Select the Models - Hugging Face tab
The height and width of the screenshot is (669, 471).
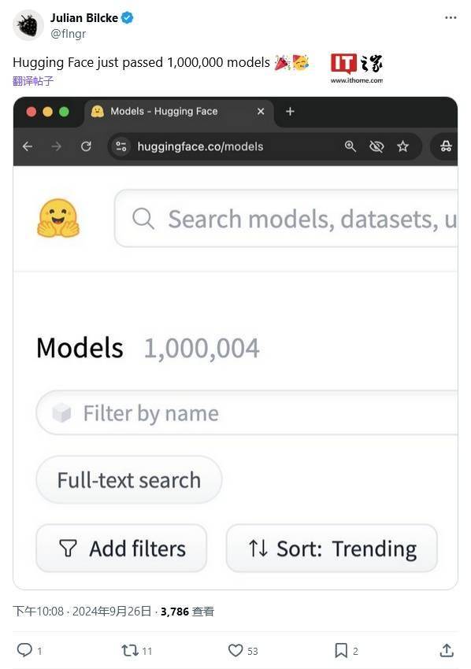pyautogui.click(x=178, y=111)
